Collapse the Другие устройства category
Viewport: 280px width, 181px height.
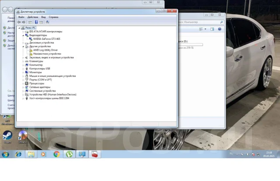[23, 46]
